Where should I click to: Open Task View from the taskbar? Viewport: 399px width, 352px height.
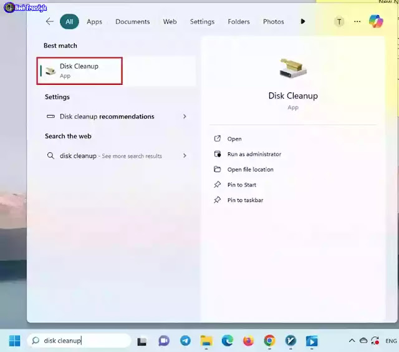coord(142,341)
